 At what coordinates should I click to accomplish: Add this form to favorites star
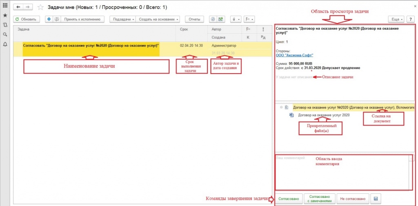click(x=40, y=8)
